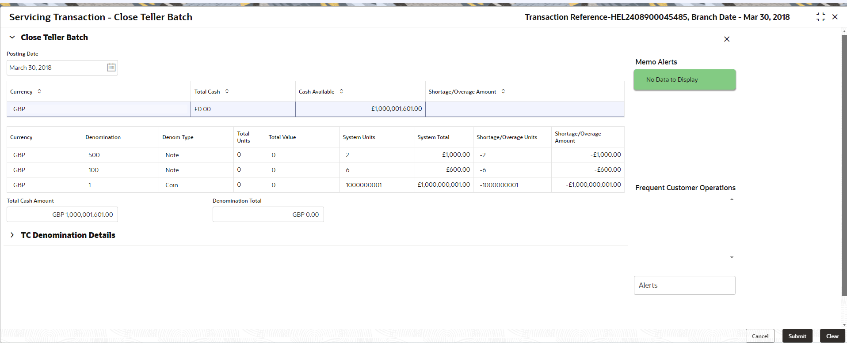Clear the form with Clear button
The width and height of the screenshot is (847, 343).
point(832,336)
